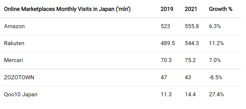Click the Amazon row label
Viewport: 246px width, 109px height.
pos(14,26)
